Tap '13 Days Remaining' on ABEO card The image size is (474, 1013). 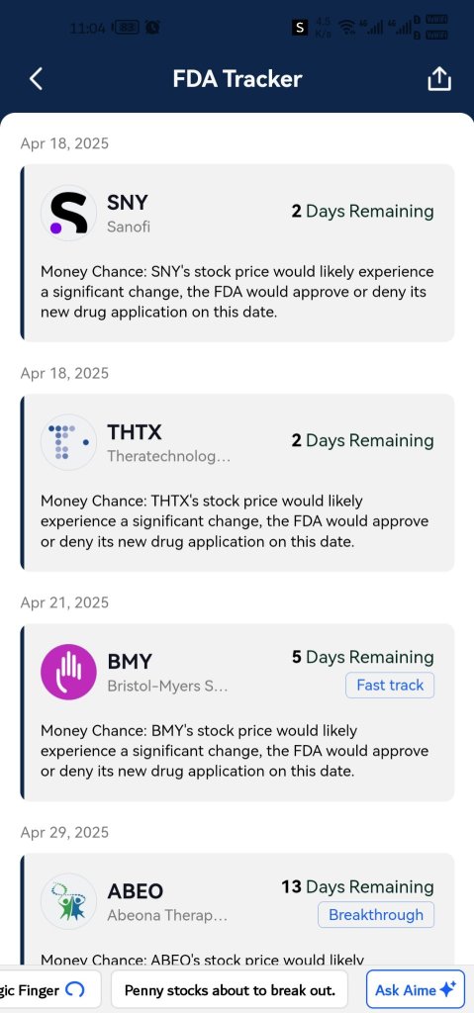[357, 887]
